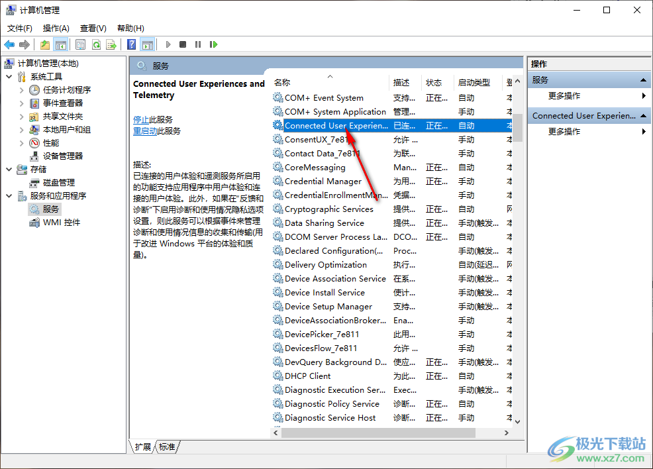Screen dimensions: 653x469
Task: Restart the service using the toolbar button
Action: [x=214, y=44]
